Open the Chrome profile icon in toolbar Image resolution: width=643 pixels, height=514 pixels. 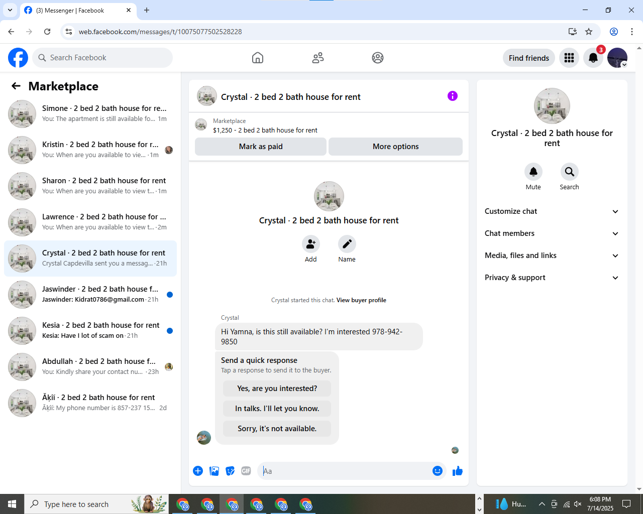[614, 32]
